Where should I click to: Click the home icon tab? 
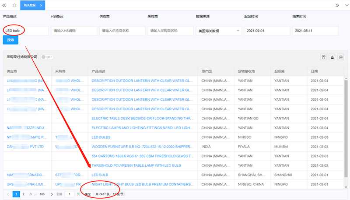pos(14,5)
